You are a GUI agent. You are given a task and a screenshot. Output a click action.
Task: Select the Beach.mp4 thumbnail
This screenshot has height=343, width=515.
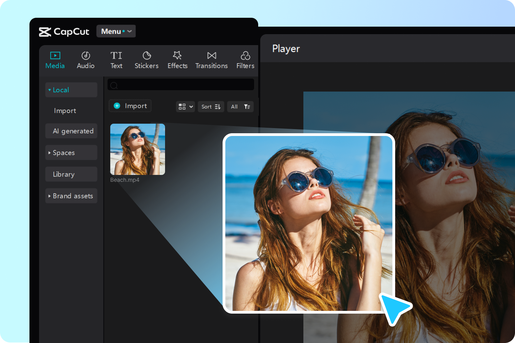(137, 149)
